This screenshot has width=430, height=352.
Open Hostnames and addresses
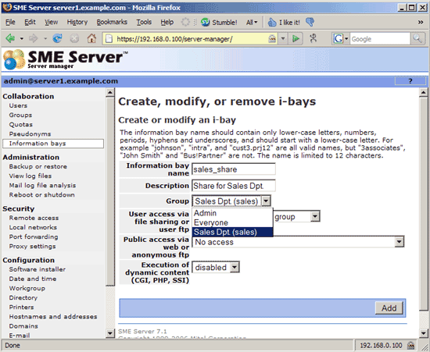53,317
